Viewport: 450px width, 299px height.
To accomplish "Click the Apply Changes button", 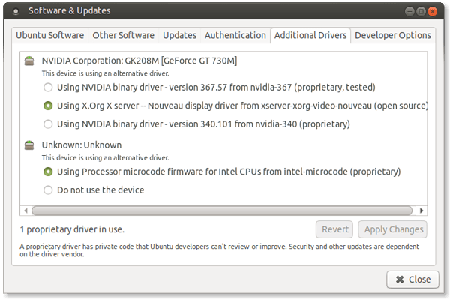I will 392,229.
